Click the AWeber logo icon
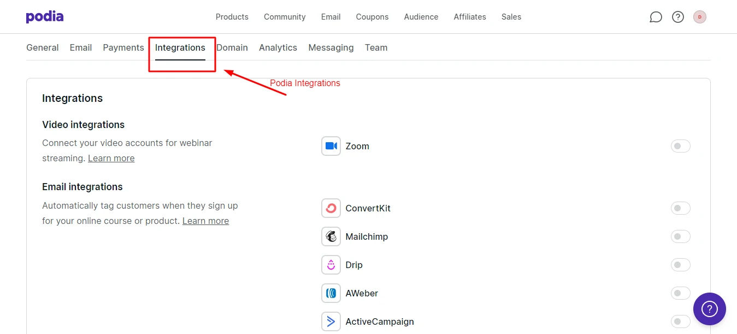The image size is (737, 334). 331,293
